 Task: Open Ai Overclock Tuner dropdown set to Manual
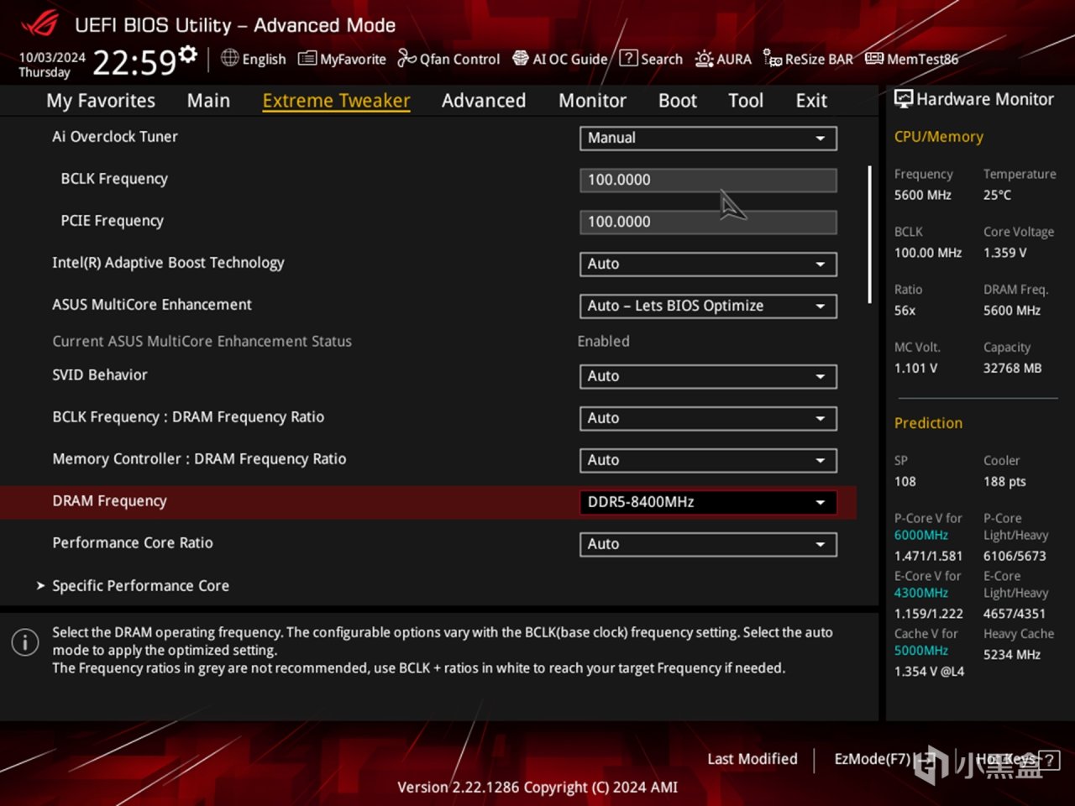708,138
